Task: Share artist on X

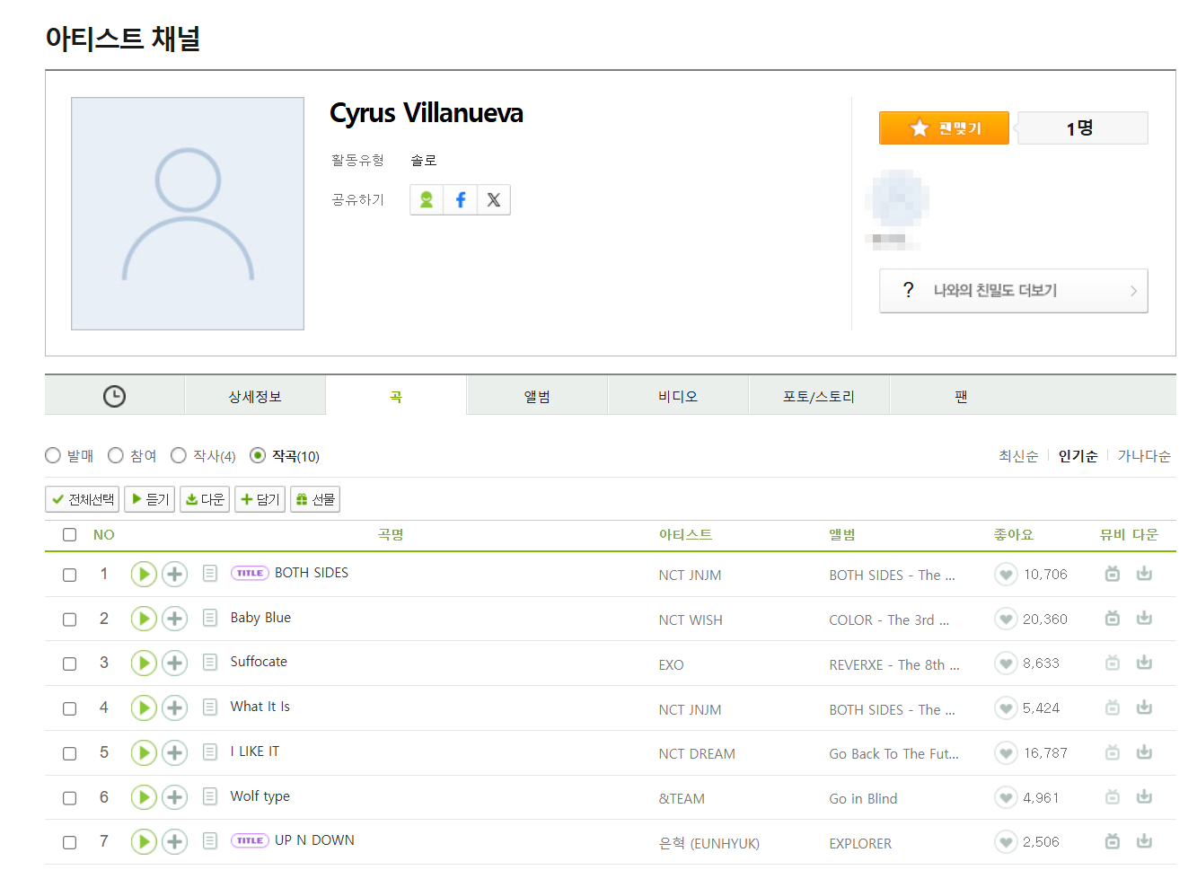Action: click(x=493, y=199)
